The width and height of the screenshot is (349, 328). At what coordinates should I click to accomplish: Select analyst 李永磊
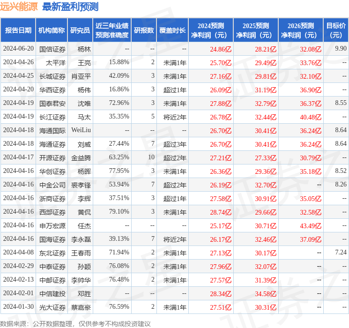81,239
